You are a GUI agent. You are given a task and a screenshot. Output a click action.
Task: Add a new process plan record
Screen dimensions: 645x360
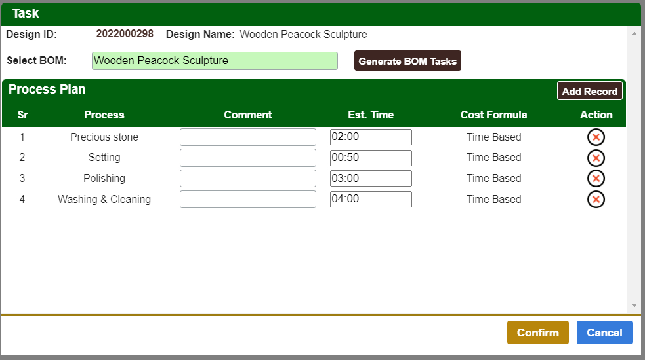click(x=589, y=91)
